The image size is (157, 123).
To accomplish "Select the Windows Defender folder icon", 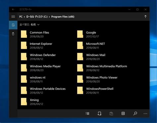I will 24,57.
